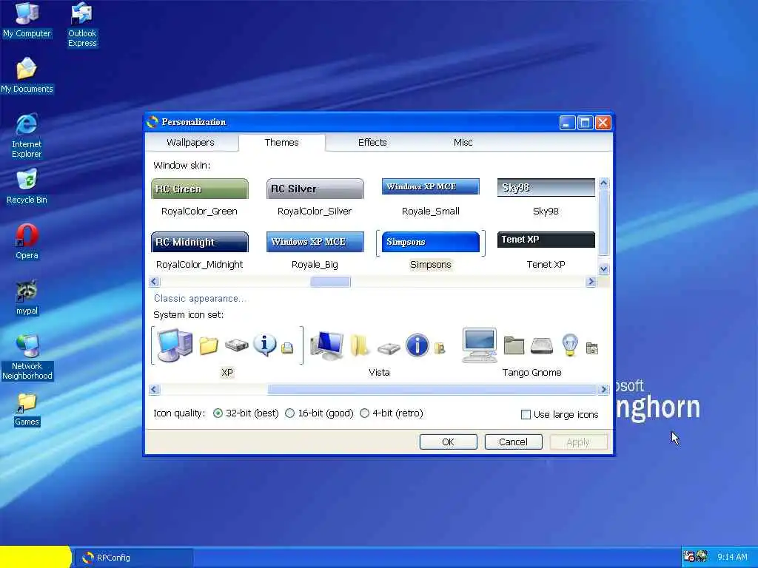
Task: Skin list vertical scroll up arrow
Action: [603, 183]
